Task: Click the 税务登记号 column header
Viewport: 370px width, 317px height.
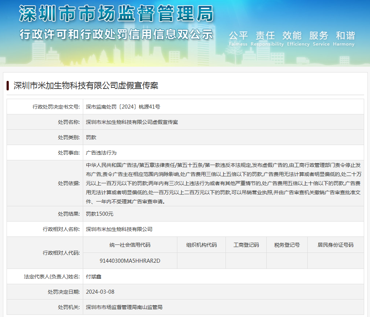Action: point(287,245)
